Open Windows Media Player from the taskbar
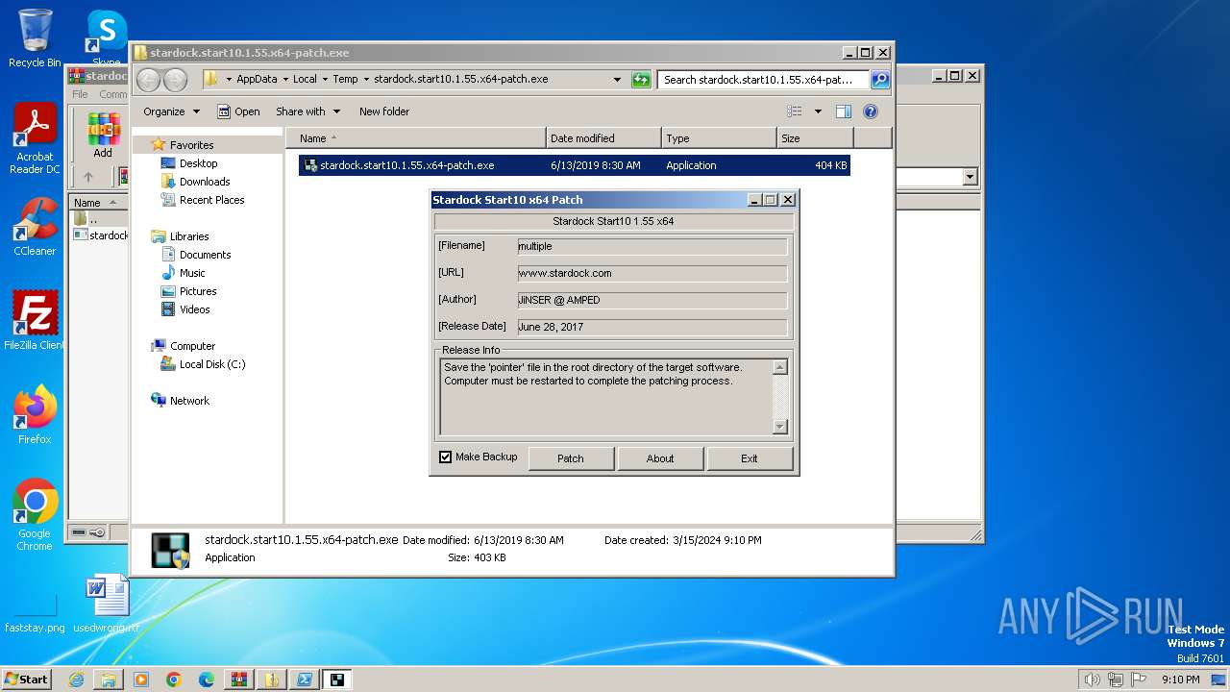 (141, 680)
